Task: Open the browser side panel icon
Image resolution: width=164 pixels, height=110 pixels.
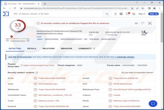Action: pyautogui.click(x=149, y=8)
